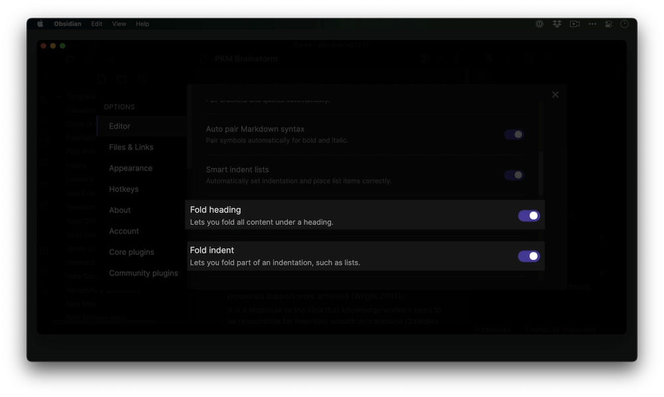Image resolution: width=664 pixels, height=397 pixels.
Task: Open the View menu
Action: pos(119,24)
